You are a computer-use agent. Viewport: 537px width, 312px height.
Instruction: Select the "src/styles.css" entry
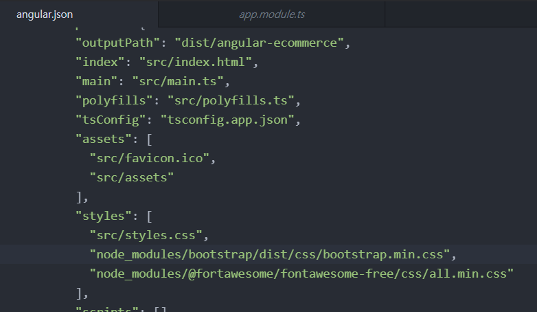click(146, 235)
